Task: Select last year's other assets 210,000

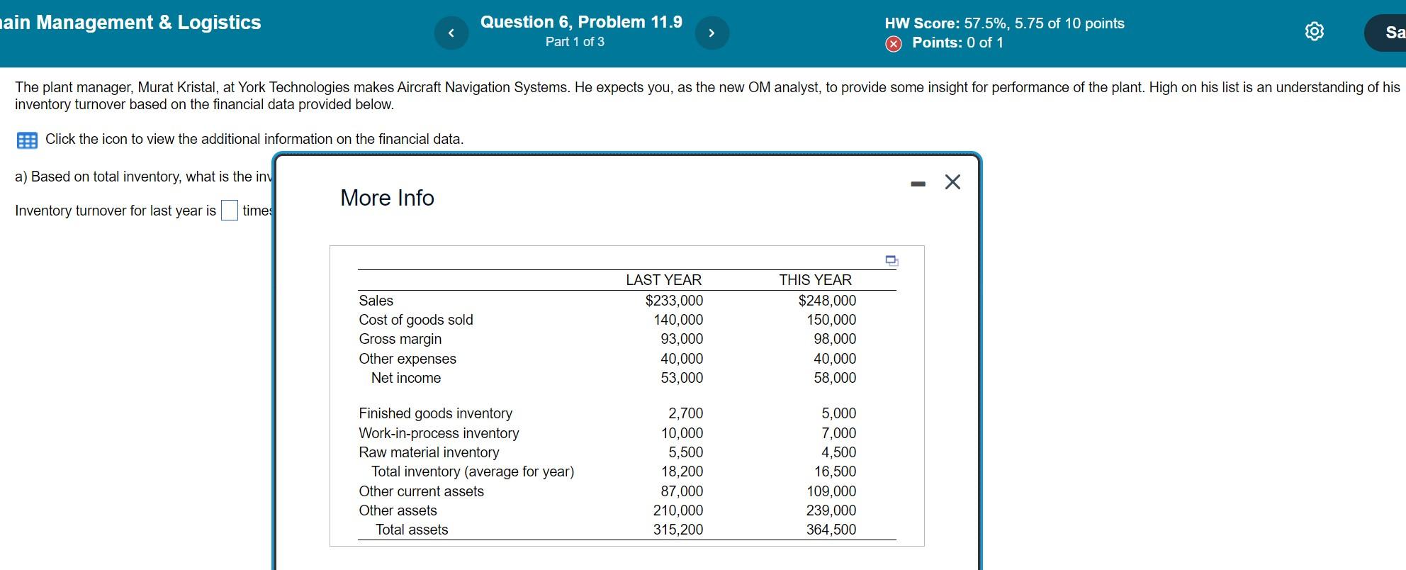Action: 678,510
